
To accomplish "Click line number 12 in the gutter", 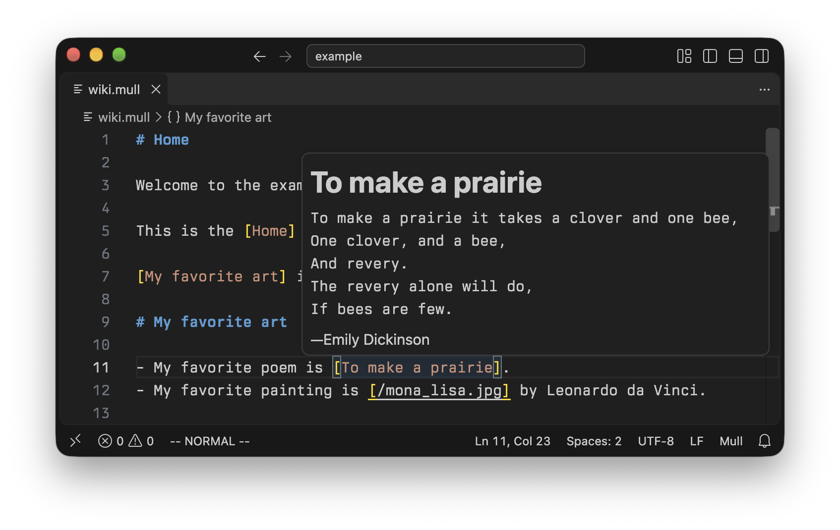I will click(101, 390).
